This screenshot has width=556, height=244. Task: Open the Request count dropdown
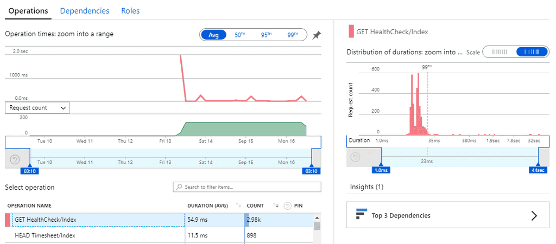pyautogui.click(x=37, y=108)
